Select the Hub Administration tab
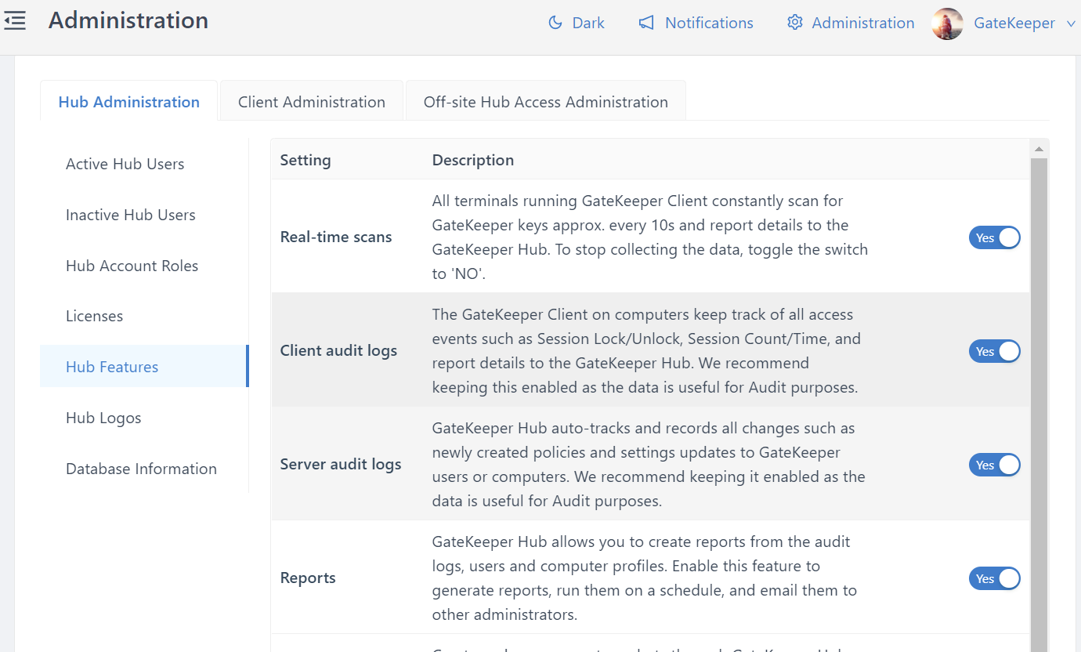Viewport: 1081px width, 652px height. [128, 102]
